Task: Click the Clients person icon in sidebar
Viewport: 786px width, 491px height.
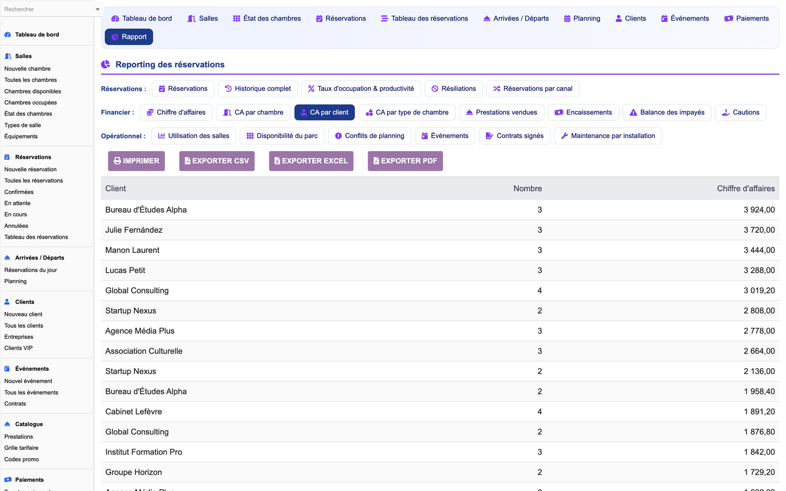Action: tap(8, 302)
